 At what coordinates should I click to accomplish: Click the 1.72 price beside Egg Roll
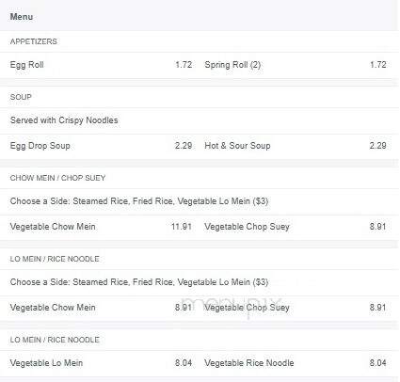point(184,65)
